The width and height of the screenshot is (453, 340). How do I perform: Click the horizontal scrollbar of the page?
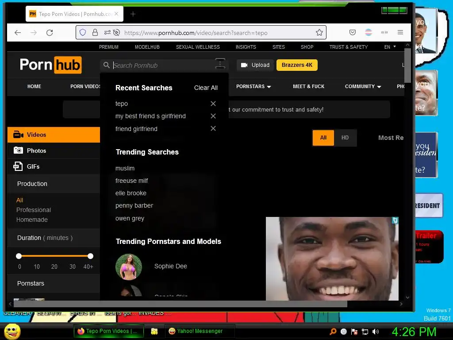[x=180, y=304]
